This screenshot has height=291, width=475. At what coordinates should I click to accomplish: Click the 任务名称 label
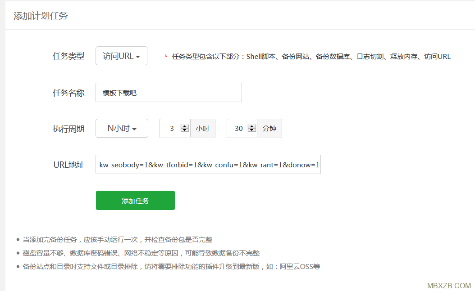point(69,93)
